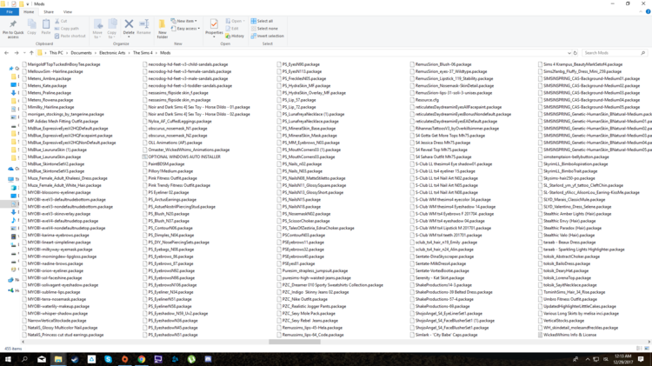
Task: Click the Edit icon in Open group
Action: pos(228,29)
